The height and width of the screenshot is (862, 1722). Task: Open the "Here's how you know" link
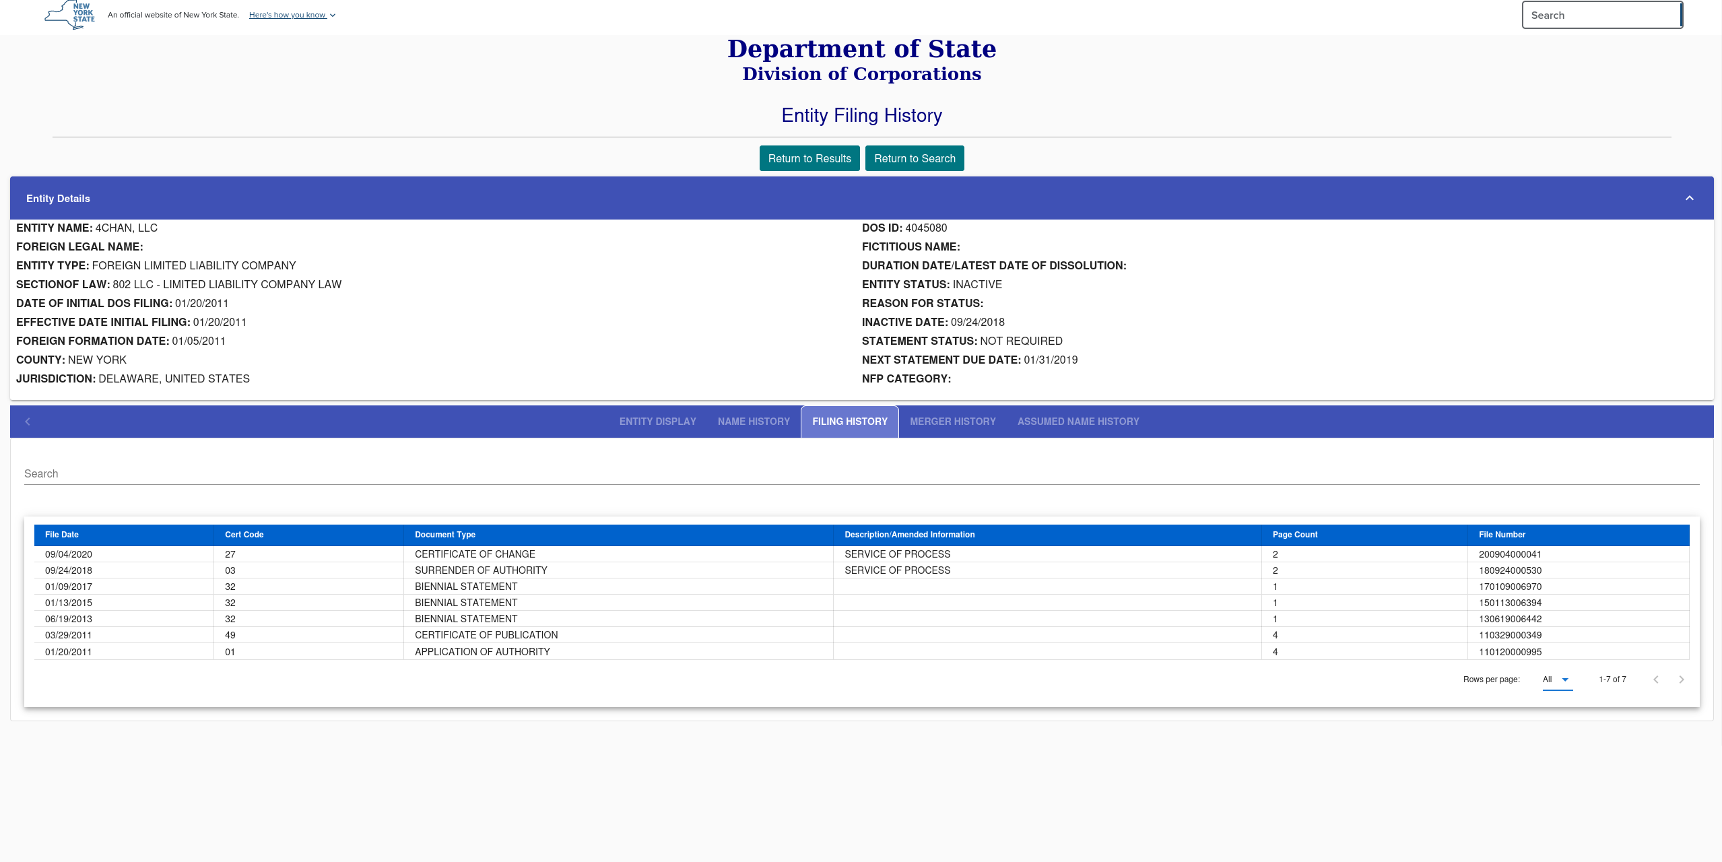coord(288,15)
